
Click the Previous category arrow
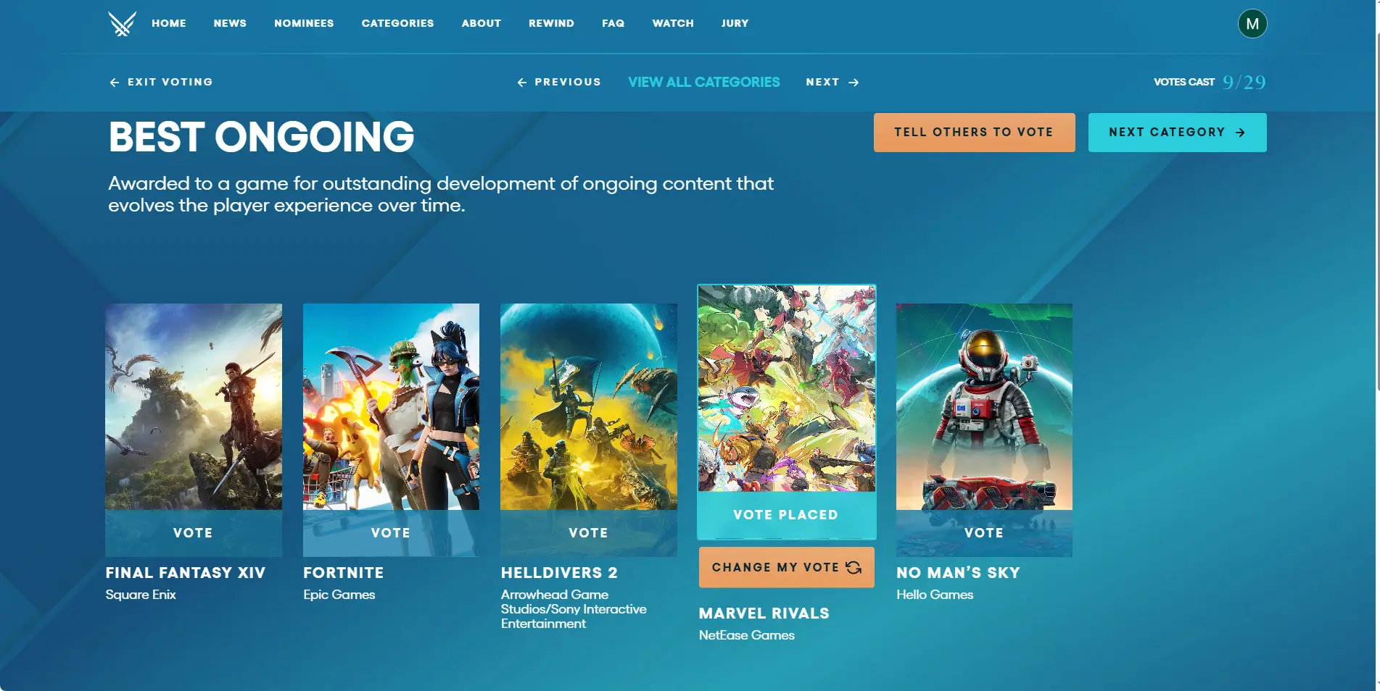522,83
